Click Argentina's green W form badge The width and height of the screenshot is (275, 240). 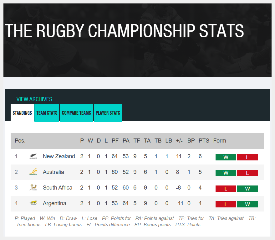click(x=247, y=204)
